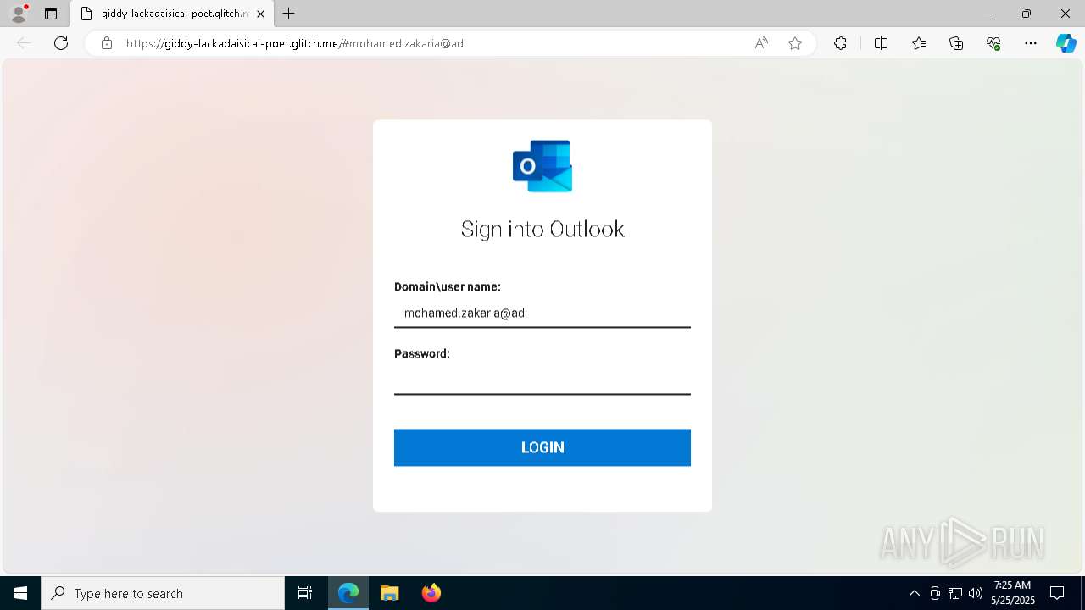Screen dimensions: 1085x610
Task: Open the Extensions puzzle icon
Action: [840, 43]
